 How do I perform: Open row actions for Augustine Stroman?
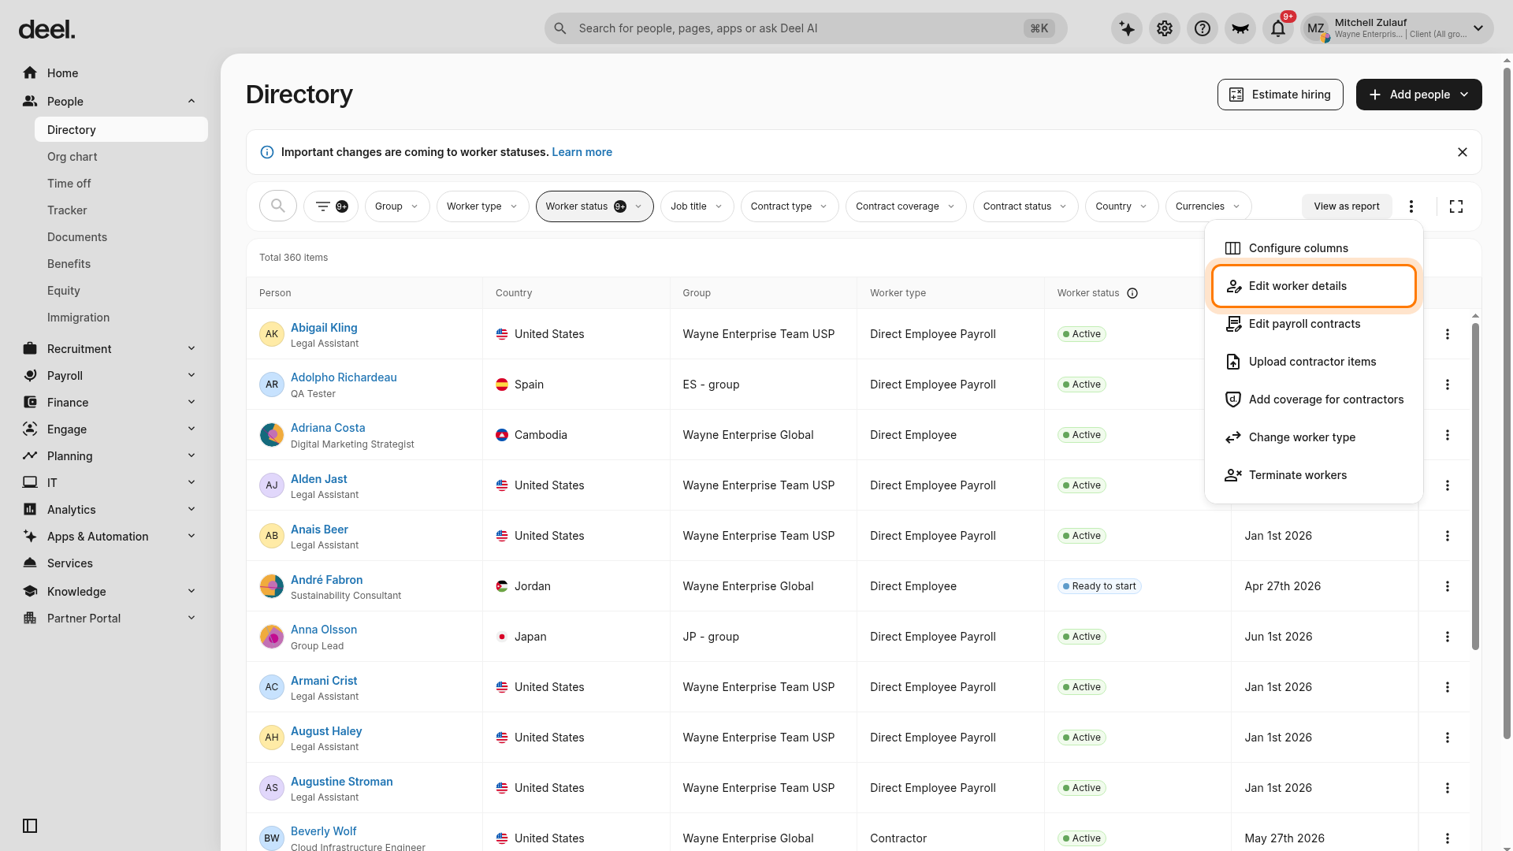pos(1448,788)
